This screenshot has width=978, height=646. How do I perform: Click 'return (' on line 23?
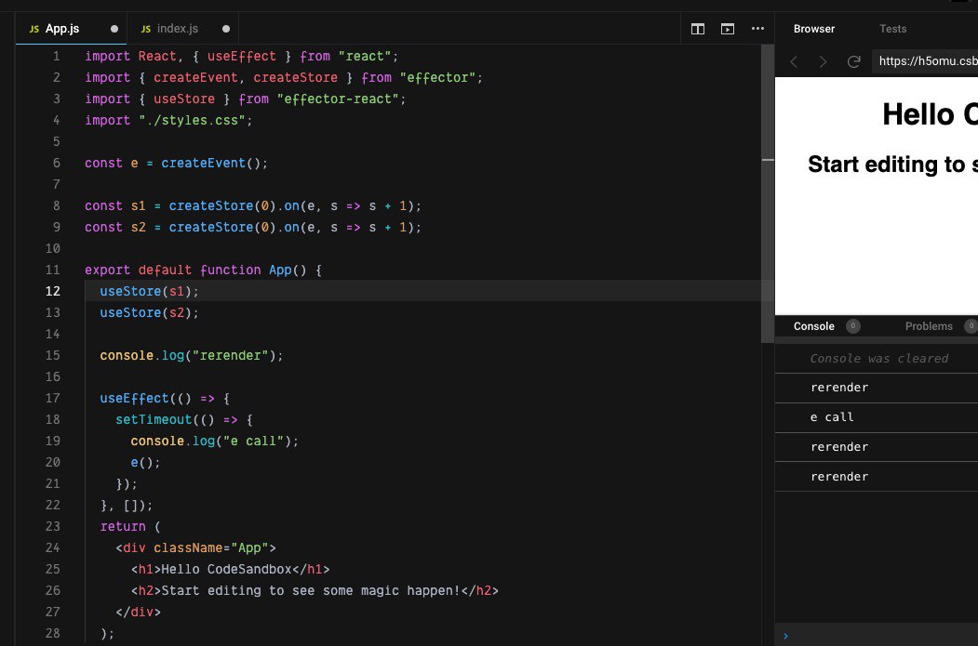(130, 526)
